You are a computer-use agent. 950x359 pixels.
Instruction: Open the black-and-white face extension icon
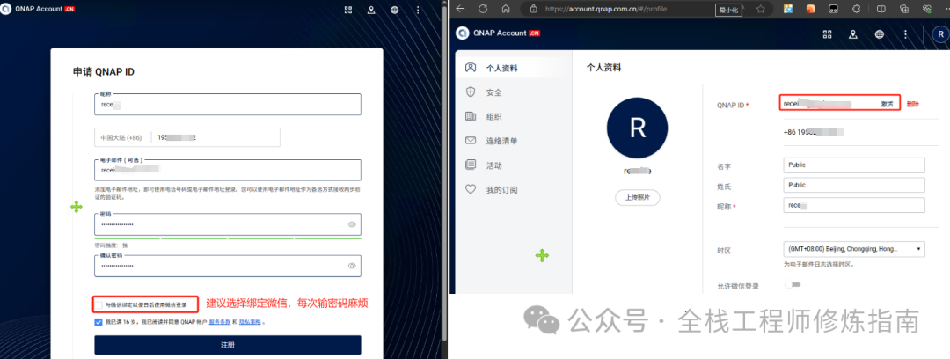(x=834, y=9)
